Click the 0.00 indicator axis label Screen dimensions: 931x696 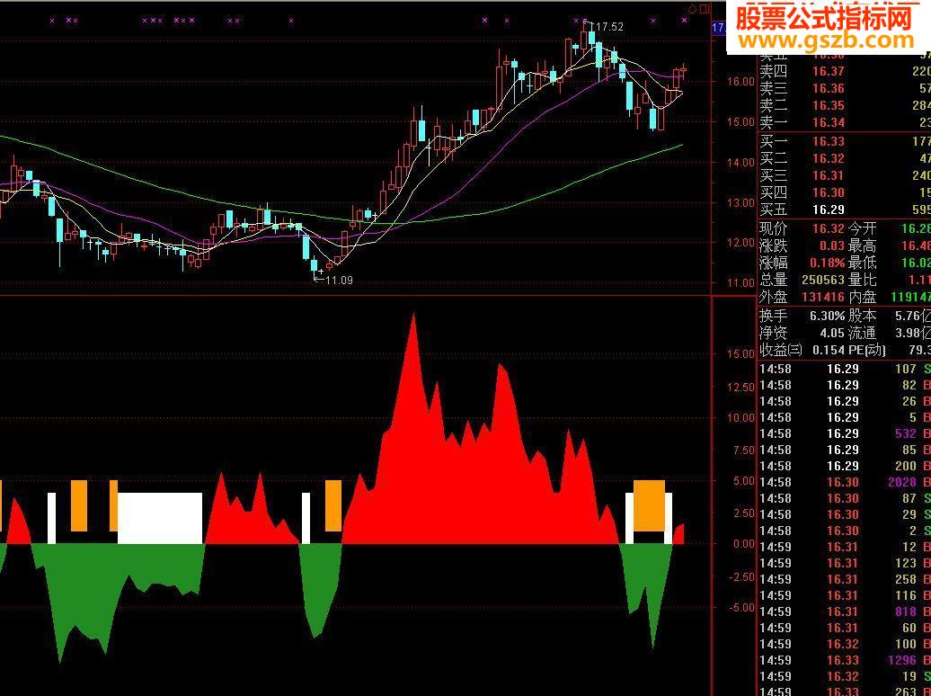[x=743, y=544]
